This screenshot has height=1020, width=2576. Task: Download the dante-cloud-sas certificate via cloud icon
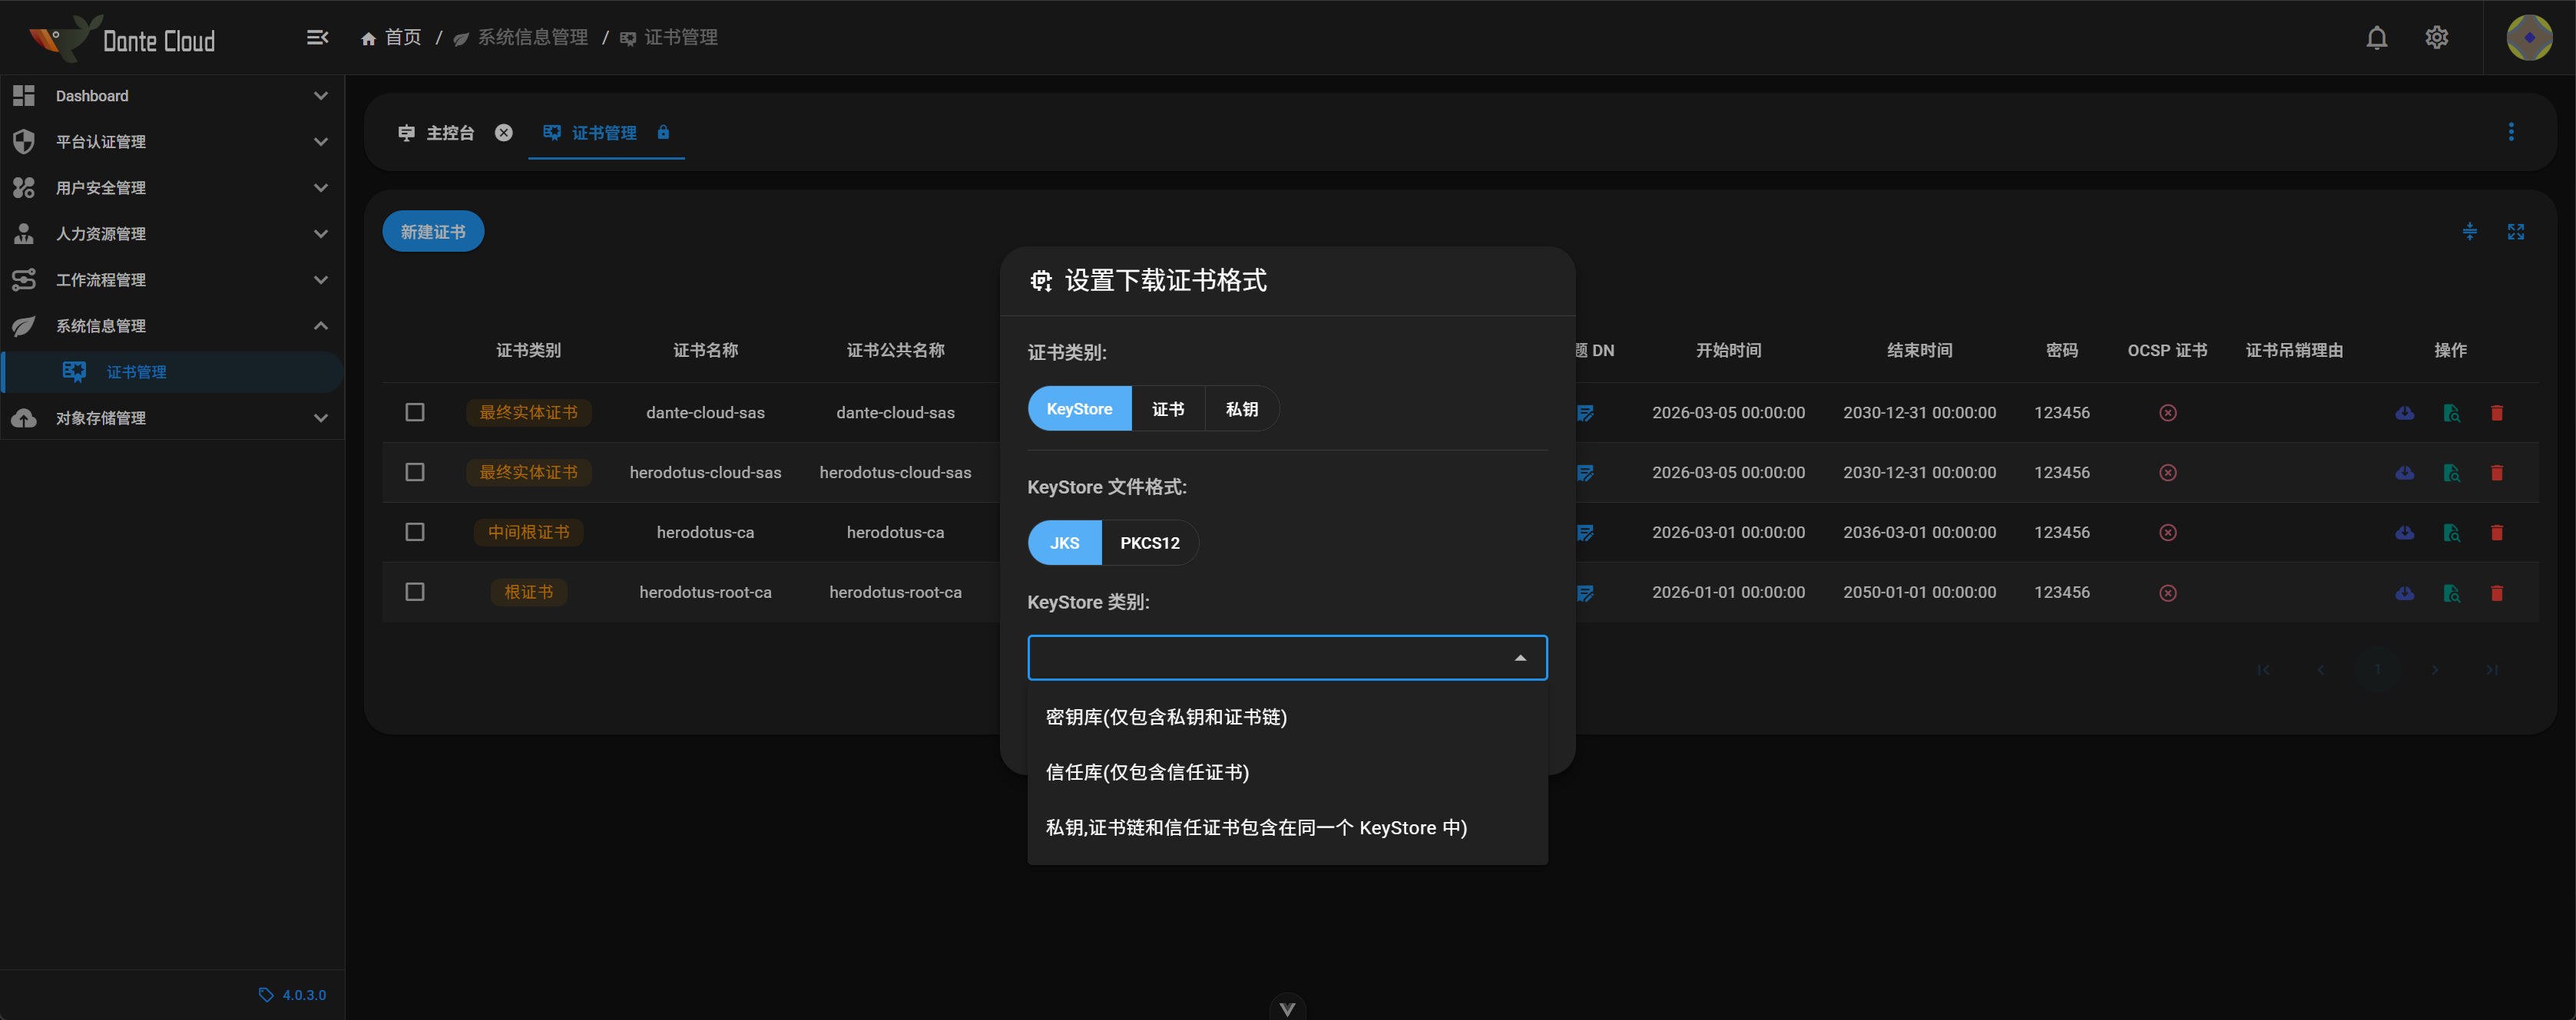[x=2404, y=413]
